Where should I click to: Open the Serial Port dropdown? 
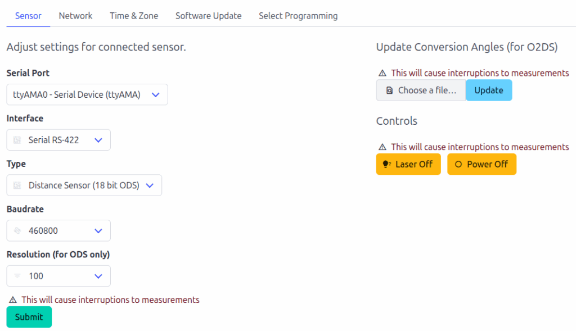(87, 95)
